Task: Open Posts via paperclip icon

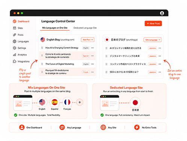Action: [15, 35]
